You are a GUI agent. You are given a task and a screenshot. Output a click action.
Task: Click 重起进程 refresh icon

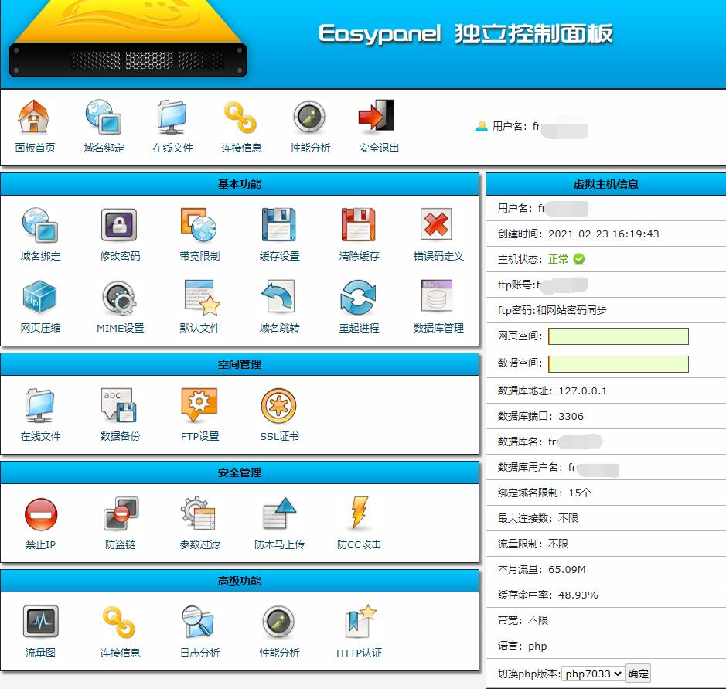pyautogui.click(x=358, y=297)
